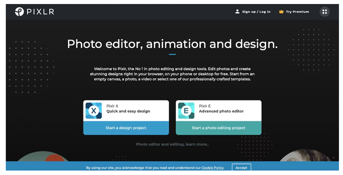The width and height of the screenshot is (343, 175).
Task: Click the Pixlr logo icon
Action: [x=19, y=12]
